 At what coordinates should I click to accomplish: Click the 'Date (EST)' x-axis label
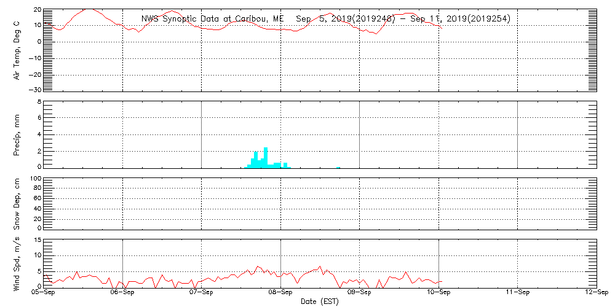click(x=319, y=302)
